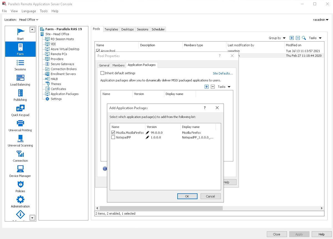Select Secure Gateways tree node
The width and height of the screenshot is (333, 239).
[62, 64]
